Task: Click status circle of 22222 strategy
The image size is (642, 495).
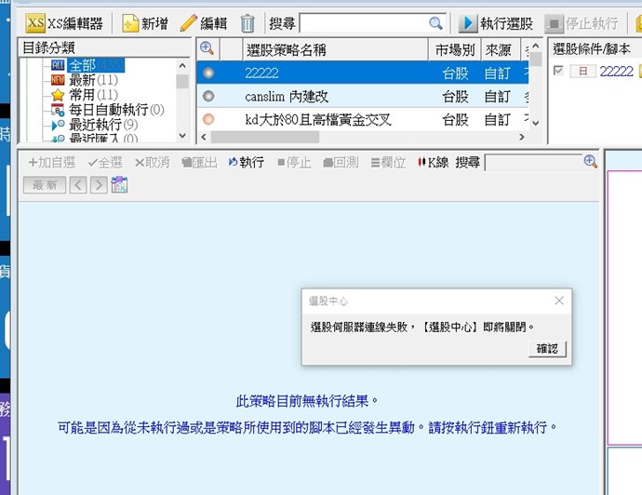Action: 208,73
